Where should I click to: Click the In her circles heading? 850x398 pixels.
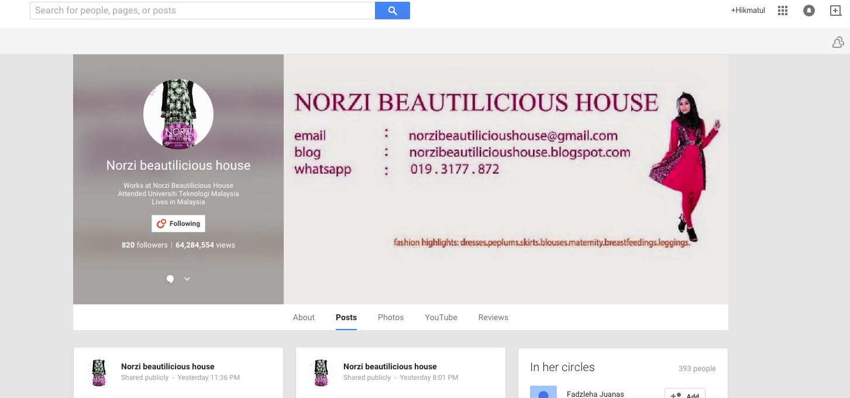click(562, 367)
